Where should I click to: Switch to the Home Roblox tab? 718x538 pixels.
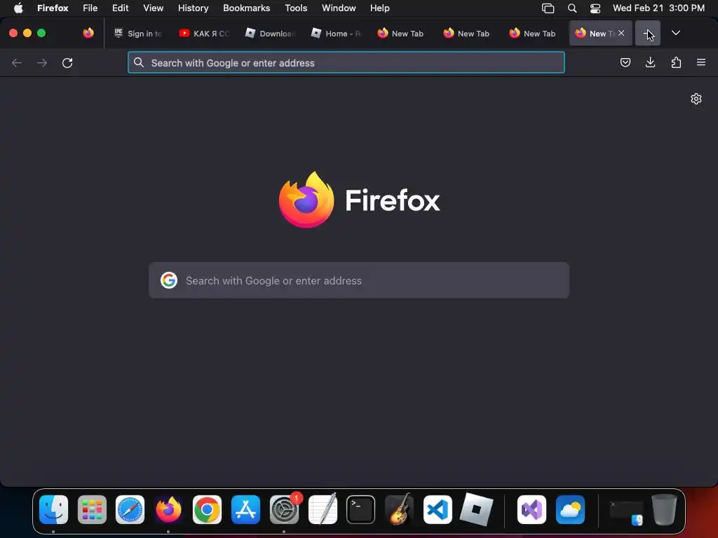point(336,33)
